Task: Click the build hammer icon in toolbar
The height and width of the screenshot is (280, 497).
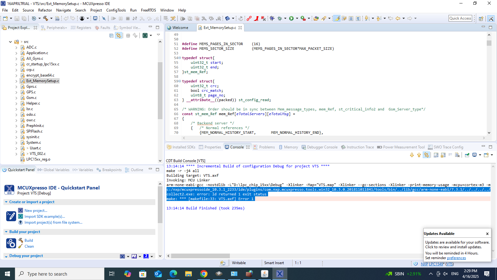Action: (45, 18)
